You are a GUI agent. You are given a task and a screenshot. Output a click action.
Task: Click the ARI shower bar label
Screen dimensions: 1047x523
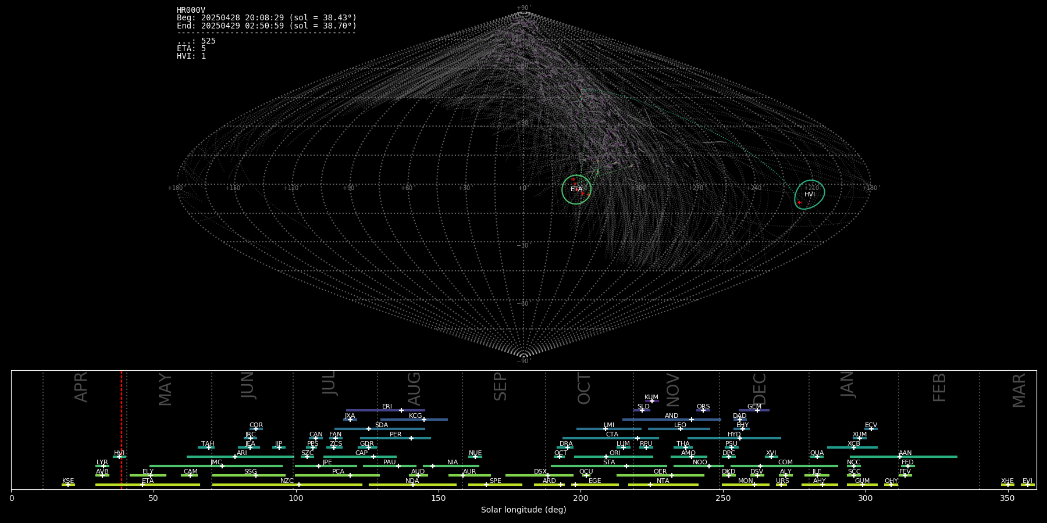click(242, 453)
